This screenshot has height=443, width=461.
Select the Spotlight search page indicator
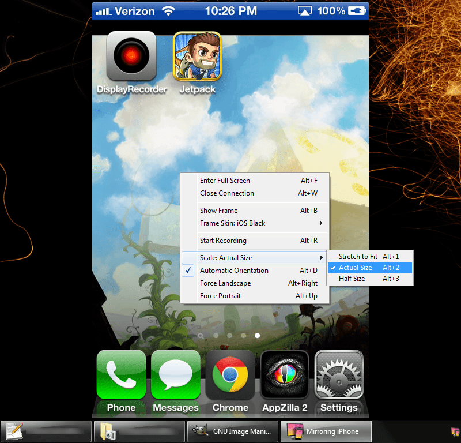pos(201,336)
